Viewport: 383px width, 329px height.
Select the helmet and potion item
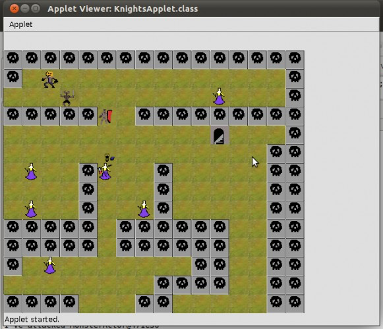(x=109, y=157)
